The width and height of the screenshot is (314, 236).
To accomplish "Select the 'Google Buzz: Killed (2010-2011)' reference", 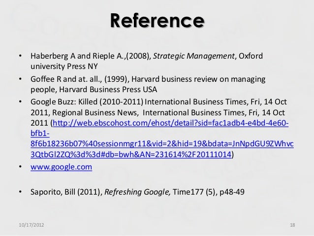I will pos(162,128).
